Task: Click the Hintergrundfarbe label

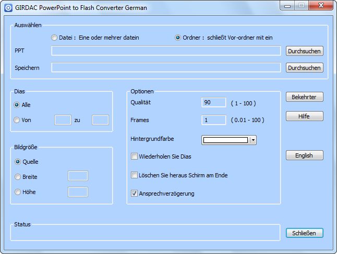Action: pyautogui.click(x=152, y=139)
